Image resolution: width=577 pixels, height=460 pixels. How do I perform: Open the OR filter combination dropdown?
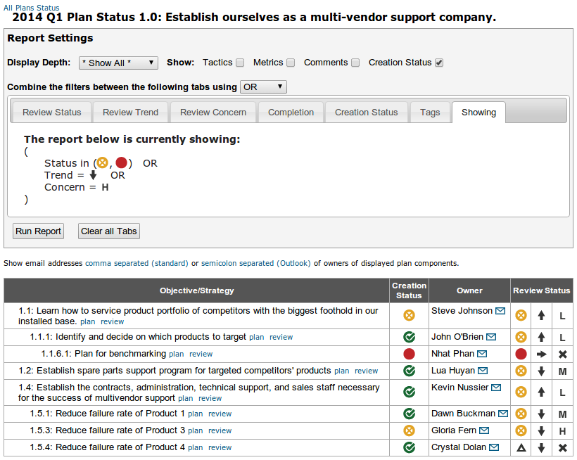[263, 87]
